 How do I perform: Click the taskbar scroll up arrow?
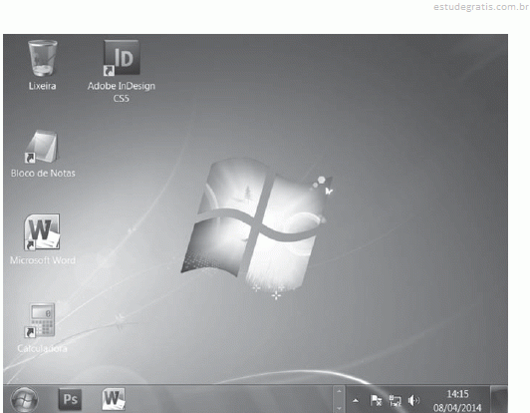[339, 391]
